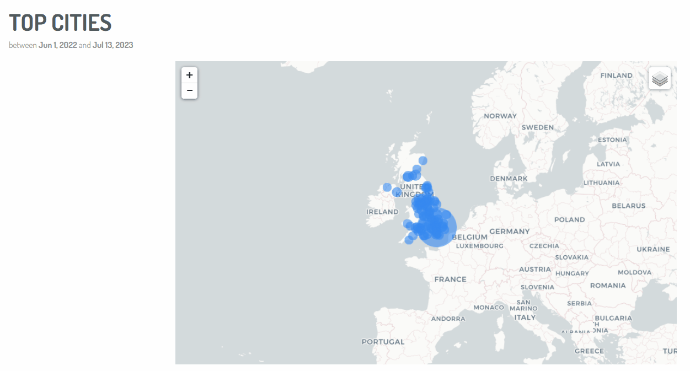Select the northernmost blue marker in Scotland
The width and height of the screenshot is (690, 371).
(x=423, y=160)
